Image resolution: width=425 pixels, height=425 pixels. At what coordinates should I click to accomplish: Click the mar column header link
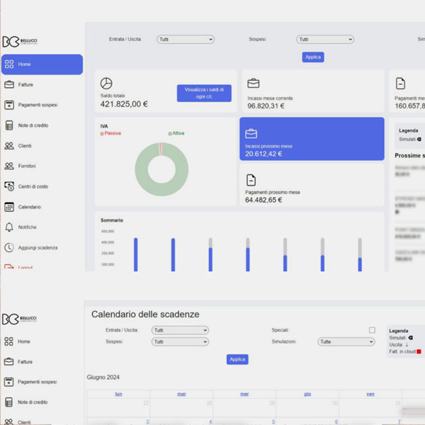[181, 394]
